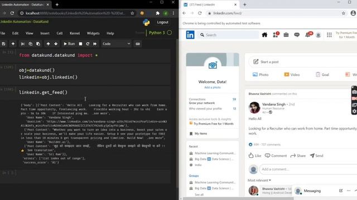Open LinkedIn Messaging chat bubble icon
Viewport: 357px width, 200px height.
pyautogui.click(x=297, y=35)
